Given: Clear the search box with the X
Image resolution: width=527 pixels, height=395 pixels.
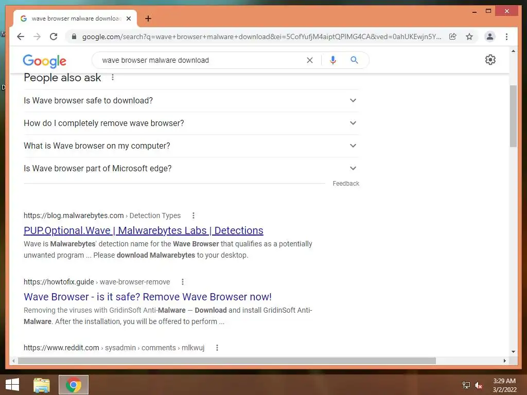Looking at the screenshot, I should point(309,60).
